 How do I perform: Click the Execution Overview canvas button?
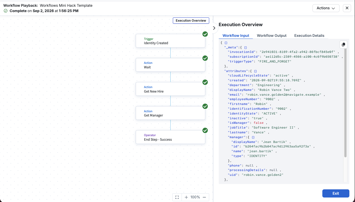[x=191, y=21]
